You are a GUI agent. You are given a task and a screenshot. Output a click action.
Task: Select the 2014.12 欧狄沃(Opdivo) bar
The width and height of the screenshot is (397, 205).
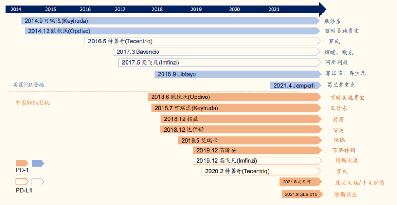pyautogui.click(x=172, y=31)
